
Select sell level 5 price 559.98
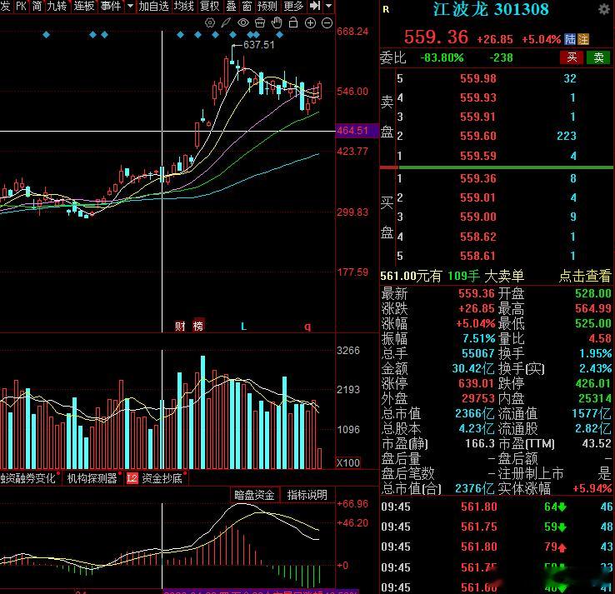point(478,78)
